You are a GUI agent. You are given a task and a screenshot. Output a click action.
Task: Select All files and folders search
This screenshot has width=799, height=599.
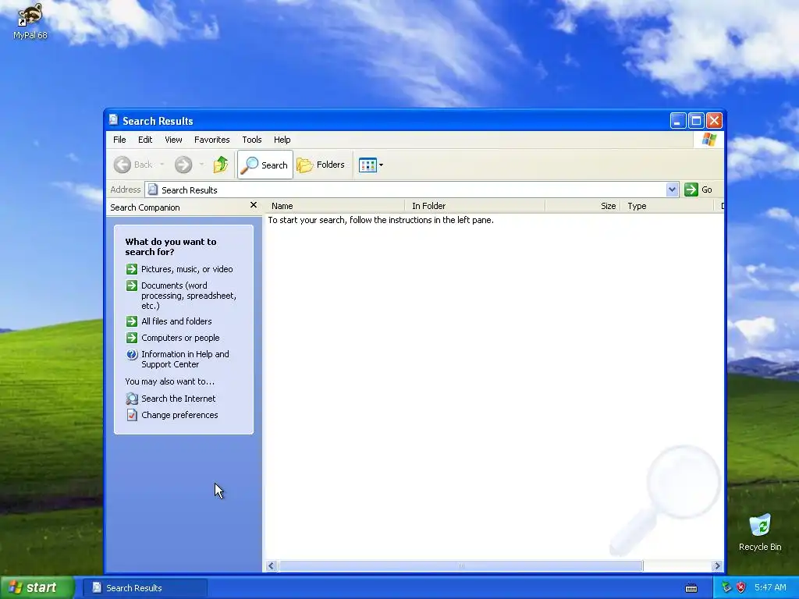[x=176, y=321]
